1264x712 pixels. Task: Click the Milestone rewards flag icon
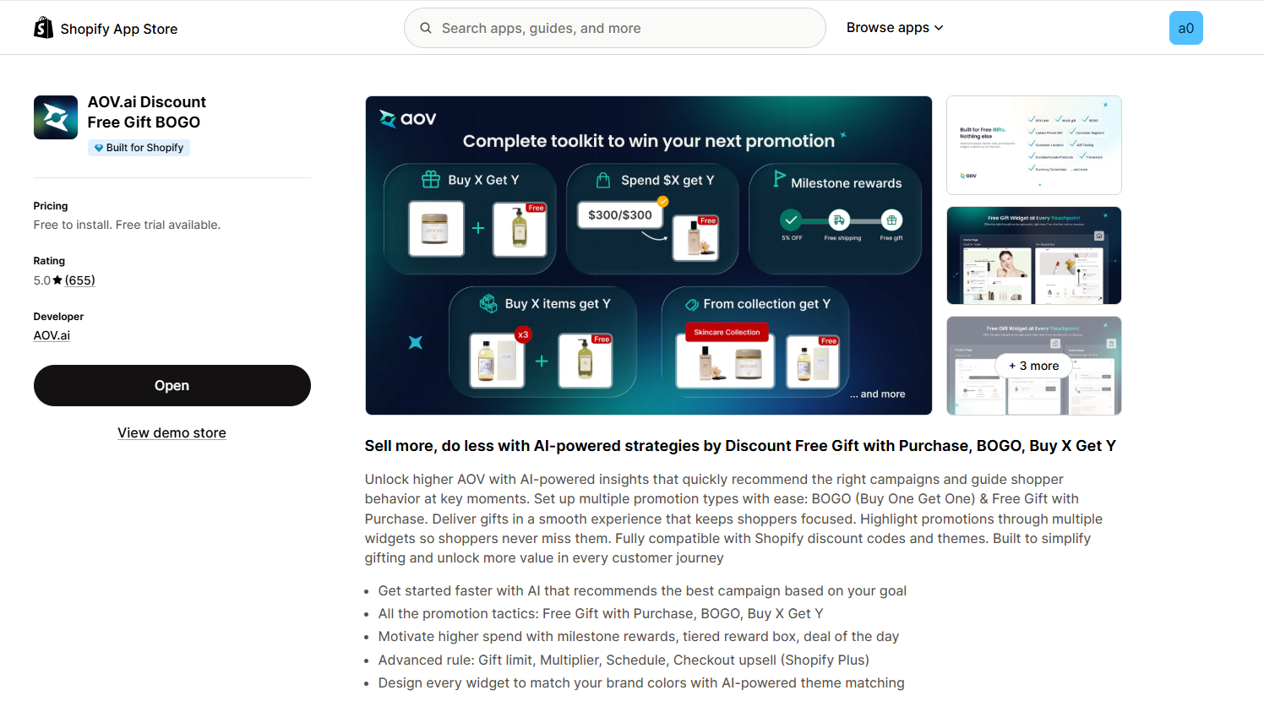[779, 180]
